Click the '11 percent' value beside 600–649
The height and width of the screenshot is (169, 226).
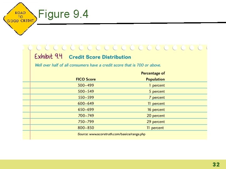(x=156, y=104)
